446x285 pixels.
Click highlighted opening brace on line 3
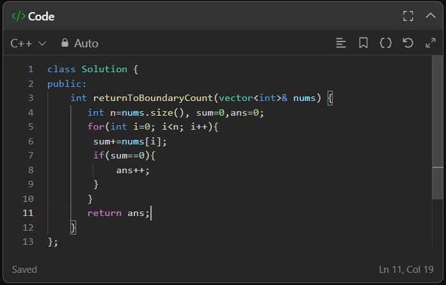(330, 98)
